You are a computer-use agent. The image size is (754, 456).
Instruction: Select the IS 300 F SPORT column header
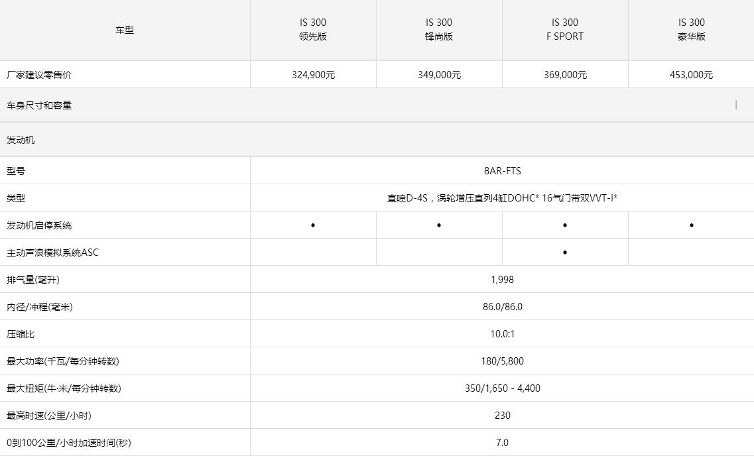point(565,29)
